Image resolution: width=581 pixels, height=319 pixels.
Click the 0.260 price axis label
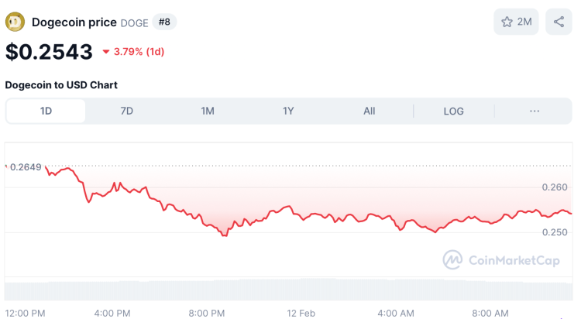(555, 187)
